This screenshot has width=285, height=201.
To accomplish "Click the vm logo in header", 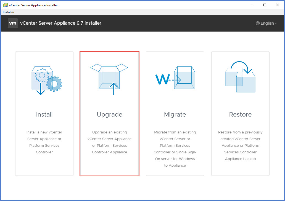I will (x=13, y=23).
